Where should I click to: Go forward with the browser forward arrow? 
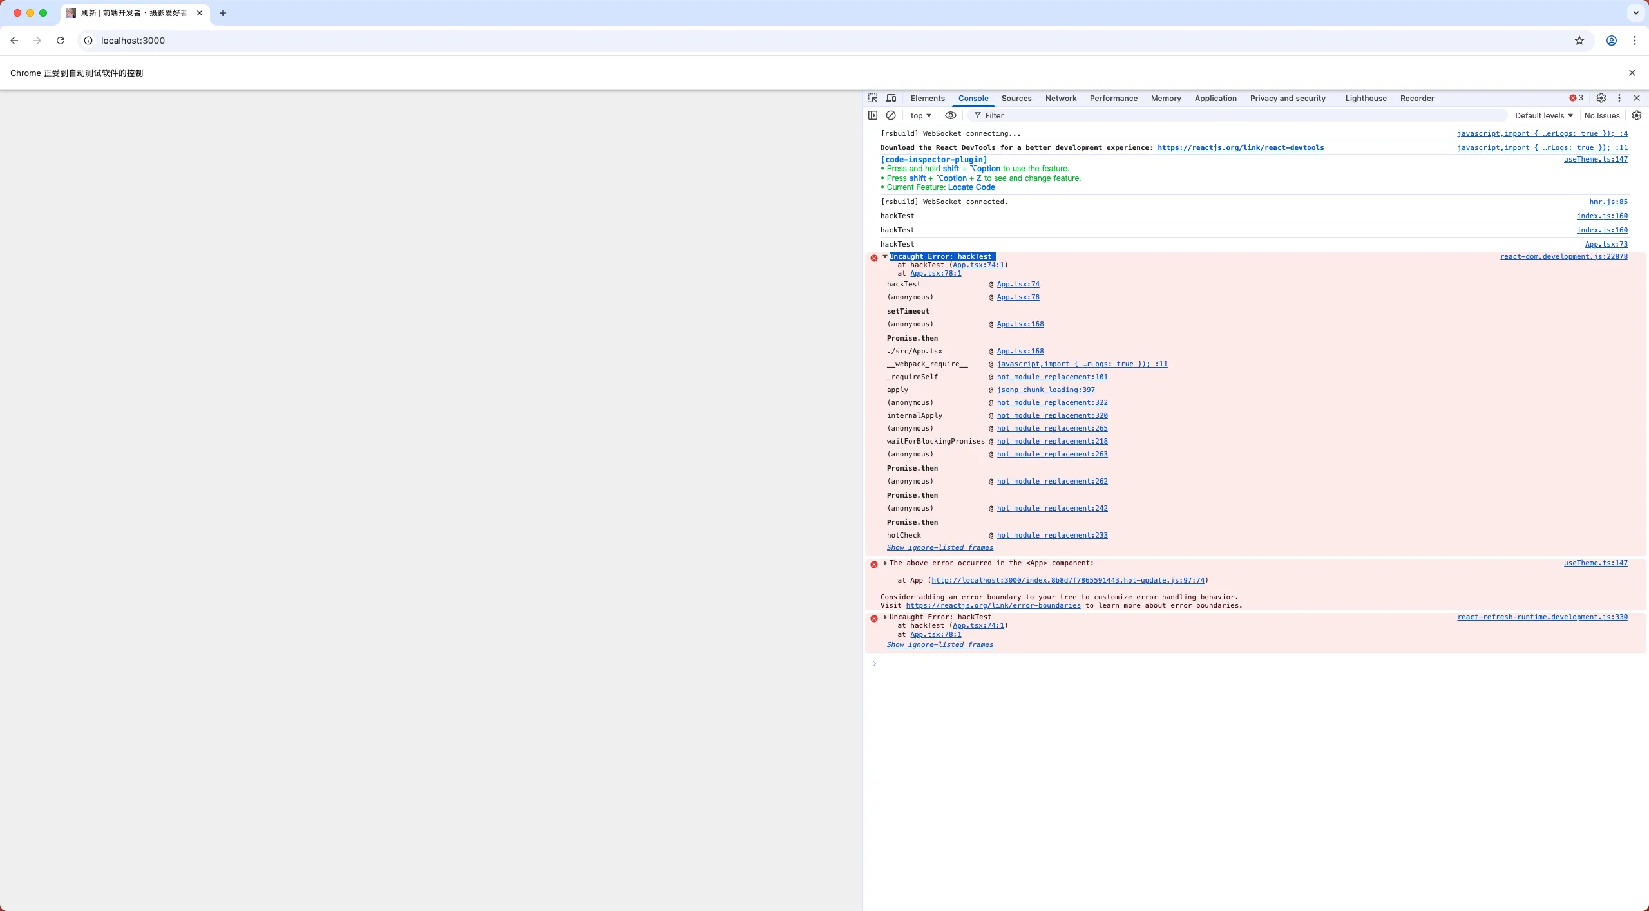coord(37,41)
